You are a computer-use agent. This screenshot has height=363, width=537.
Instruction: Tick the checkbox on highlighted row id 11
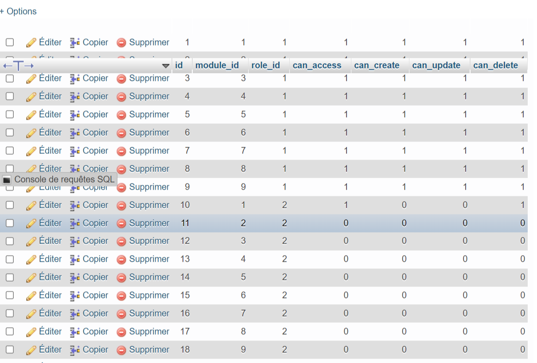pyautogui.click(x=10, y=223)
